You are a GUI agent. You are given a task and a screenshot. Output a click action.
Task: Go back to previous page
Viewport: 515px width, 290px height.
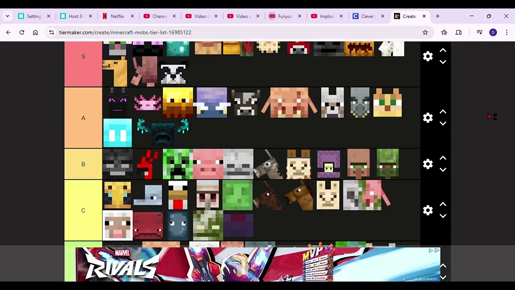(8, 32)
